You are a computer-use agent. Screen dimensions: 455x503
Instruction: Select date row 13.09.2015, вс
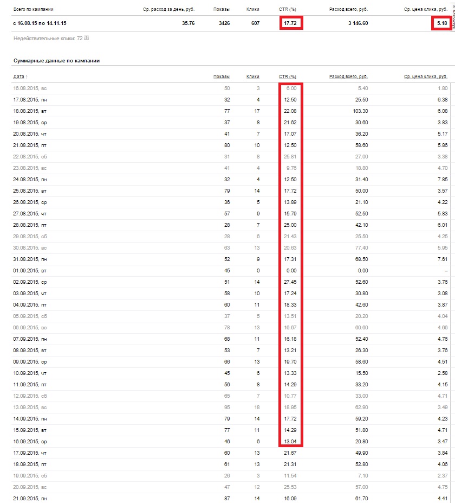point(231,407)
